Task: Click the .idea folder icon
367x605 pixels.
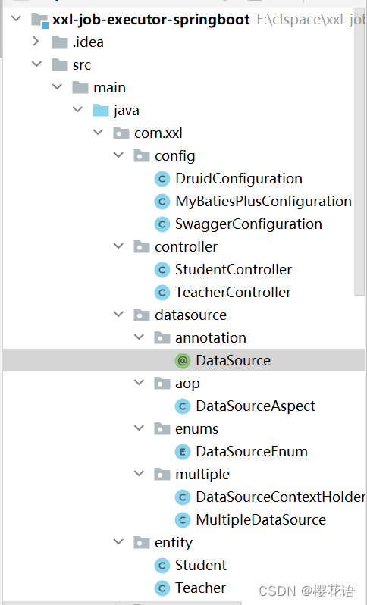Action: (x=60, y=42)
